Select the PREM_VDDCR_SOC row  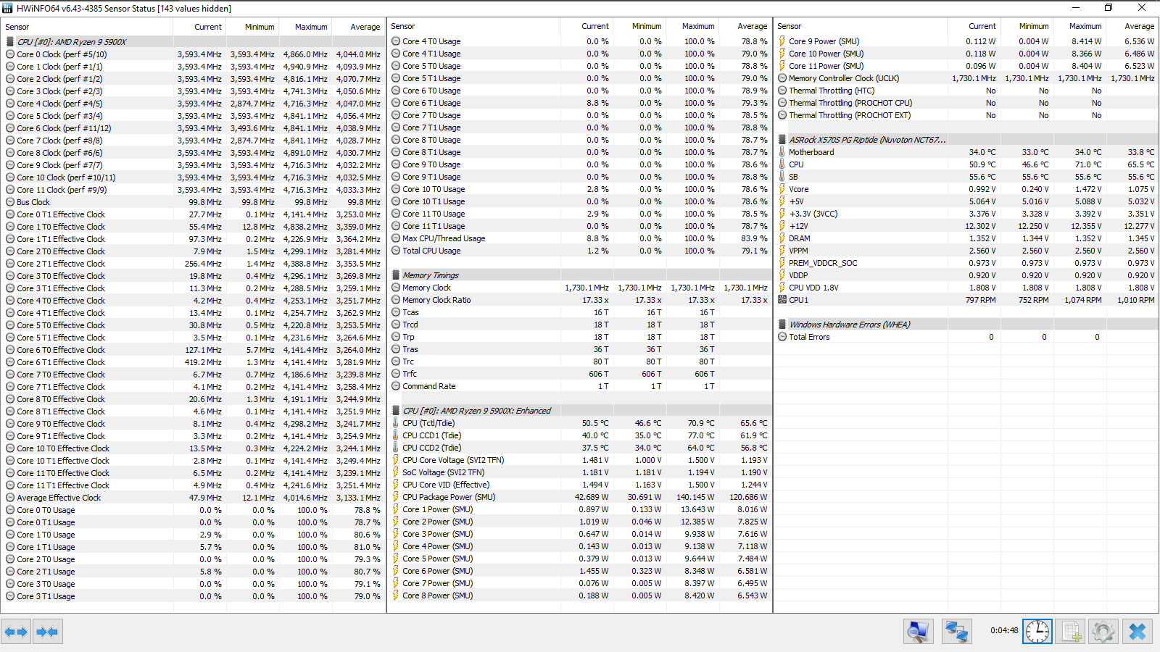[966, 263]
